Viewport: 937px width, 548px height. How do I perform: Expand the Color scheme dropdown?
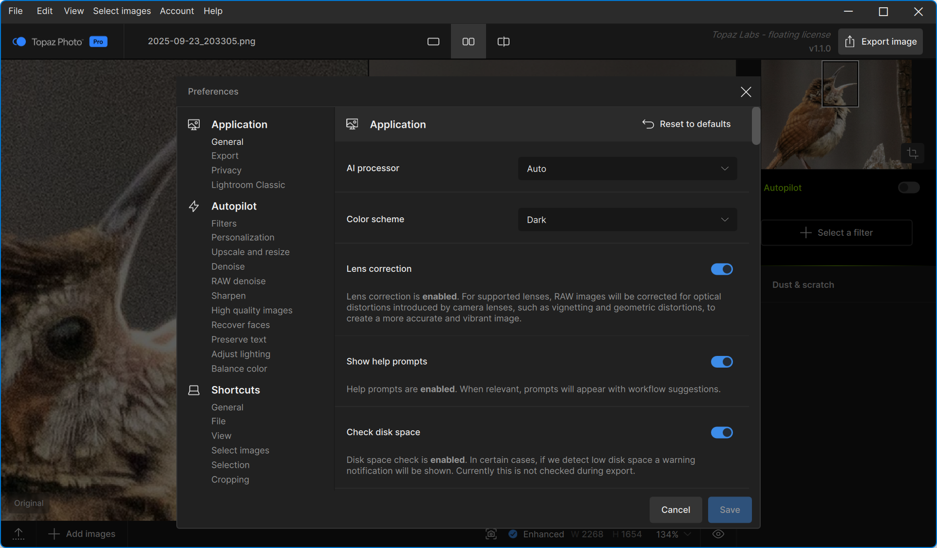point(627,220)
